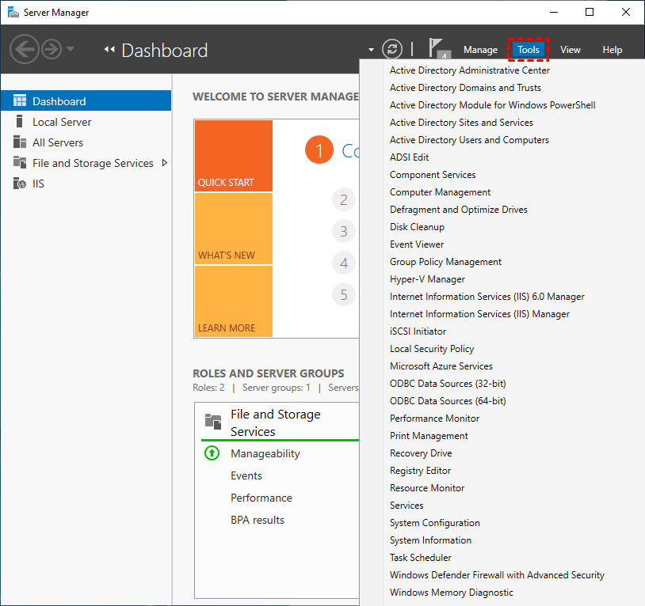Open the Manage menu
Image resolution: width=645 pixels, height=606 pixels.
(x=480, y=49)
